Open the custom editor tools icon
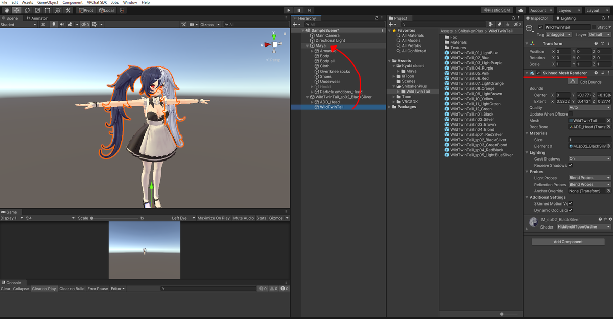613x319 pixels. (68, 10)
